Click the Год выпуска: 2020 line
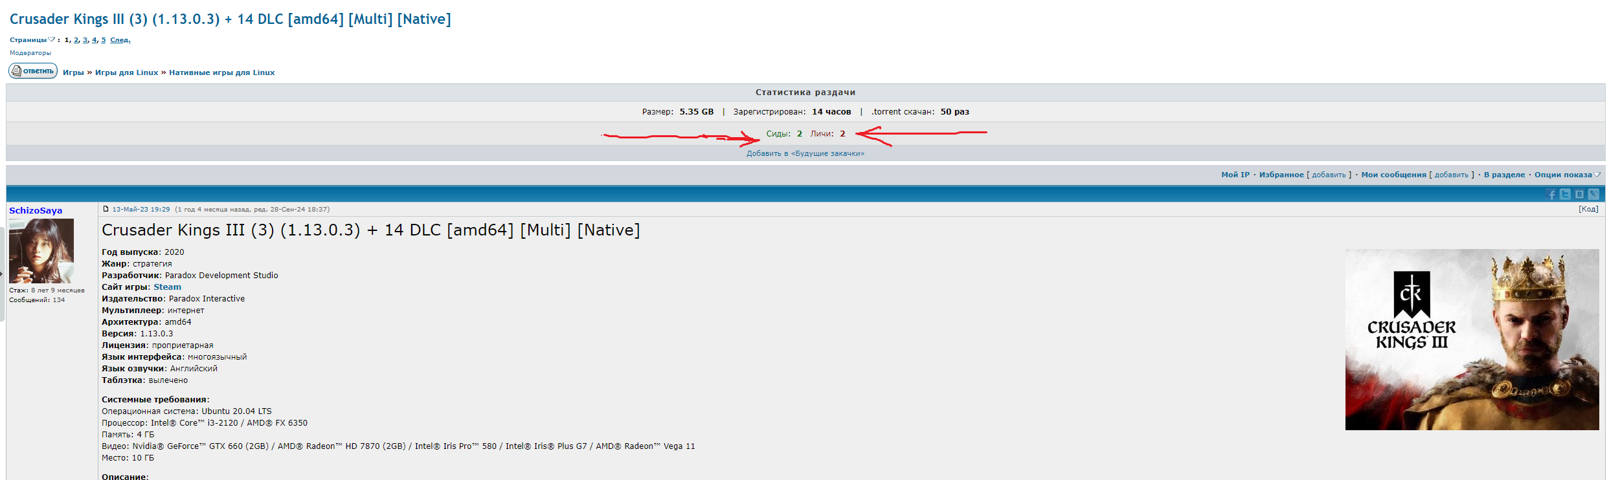Image resolution: width=1609 pixels, height=480 pixels. pos(143,252)
